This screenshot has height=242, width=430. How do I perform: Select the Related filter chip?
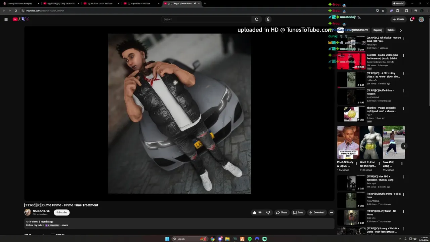[x=391, y=30]
